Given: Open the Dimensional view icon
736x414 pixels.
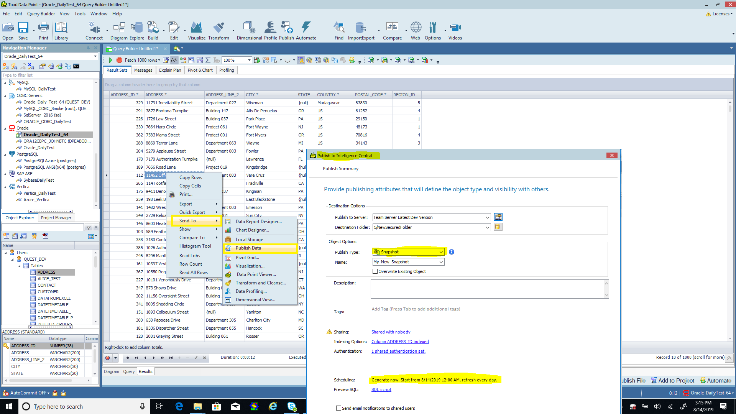Looking at the screenshot, I should [x=249, y=31].
